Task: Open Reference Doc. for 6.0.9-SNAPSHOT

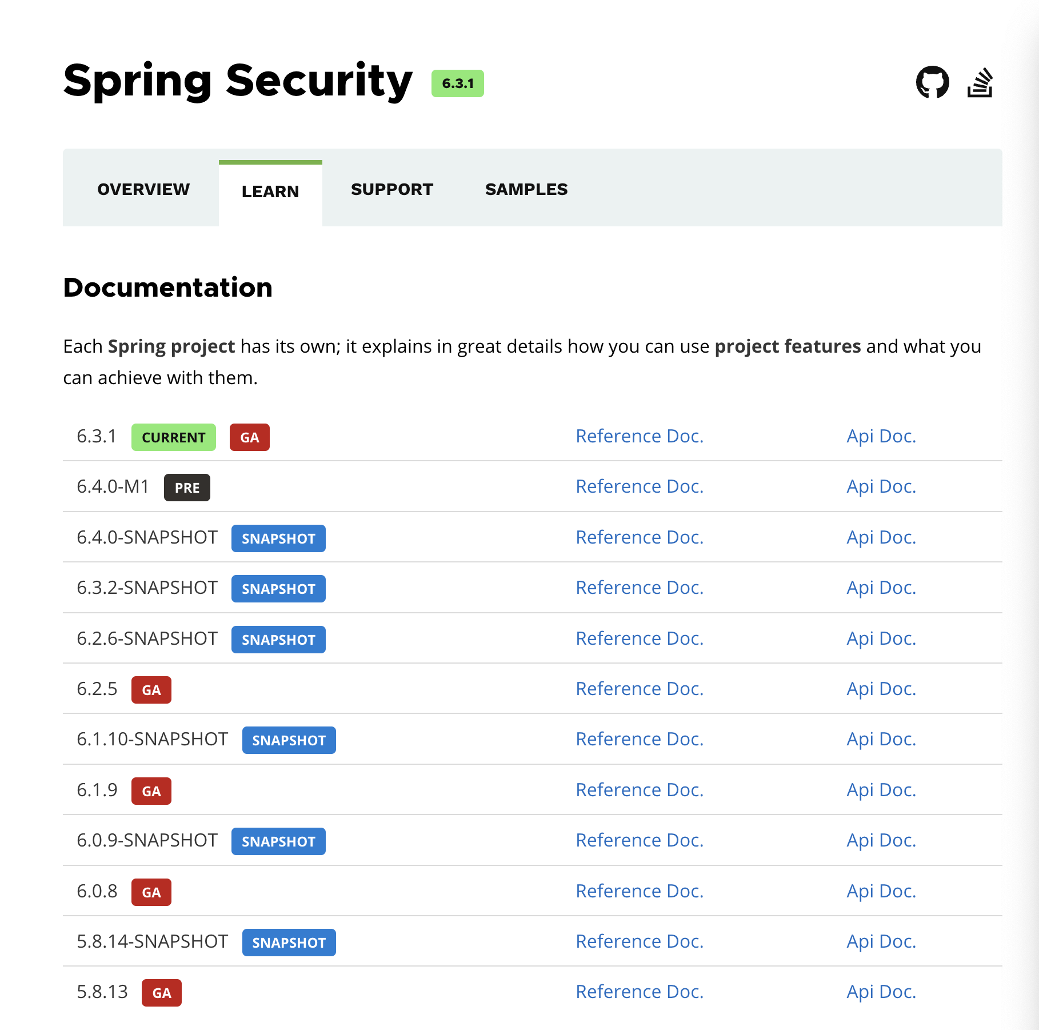Action: click(x=640, y=840)
